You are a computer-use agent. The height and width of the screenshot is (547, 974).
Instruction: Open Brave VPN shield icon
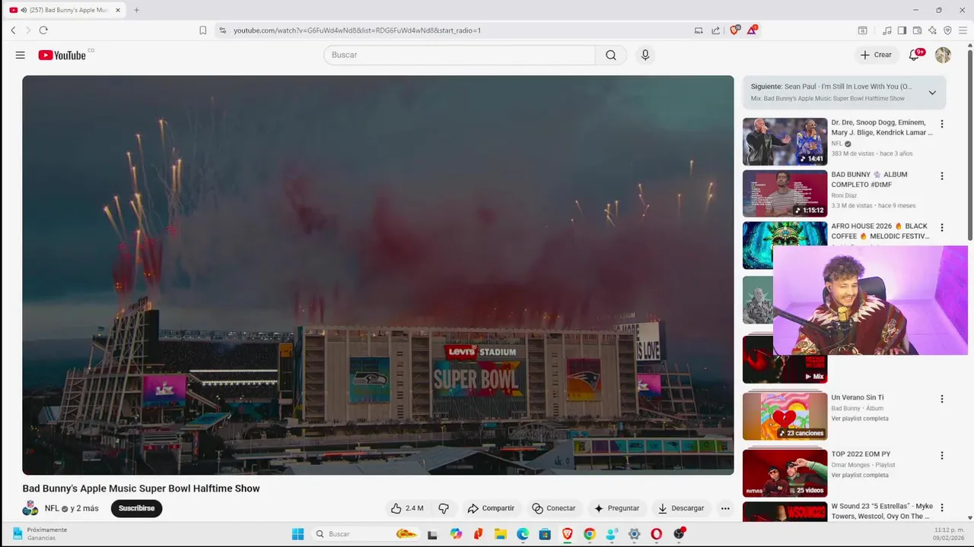click(947, 30)
